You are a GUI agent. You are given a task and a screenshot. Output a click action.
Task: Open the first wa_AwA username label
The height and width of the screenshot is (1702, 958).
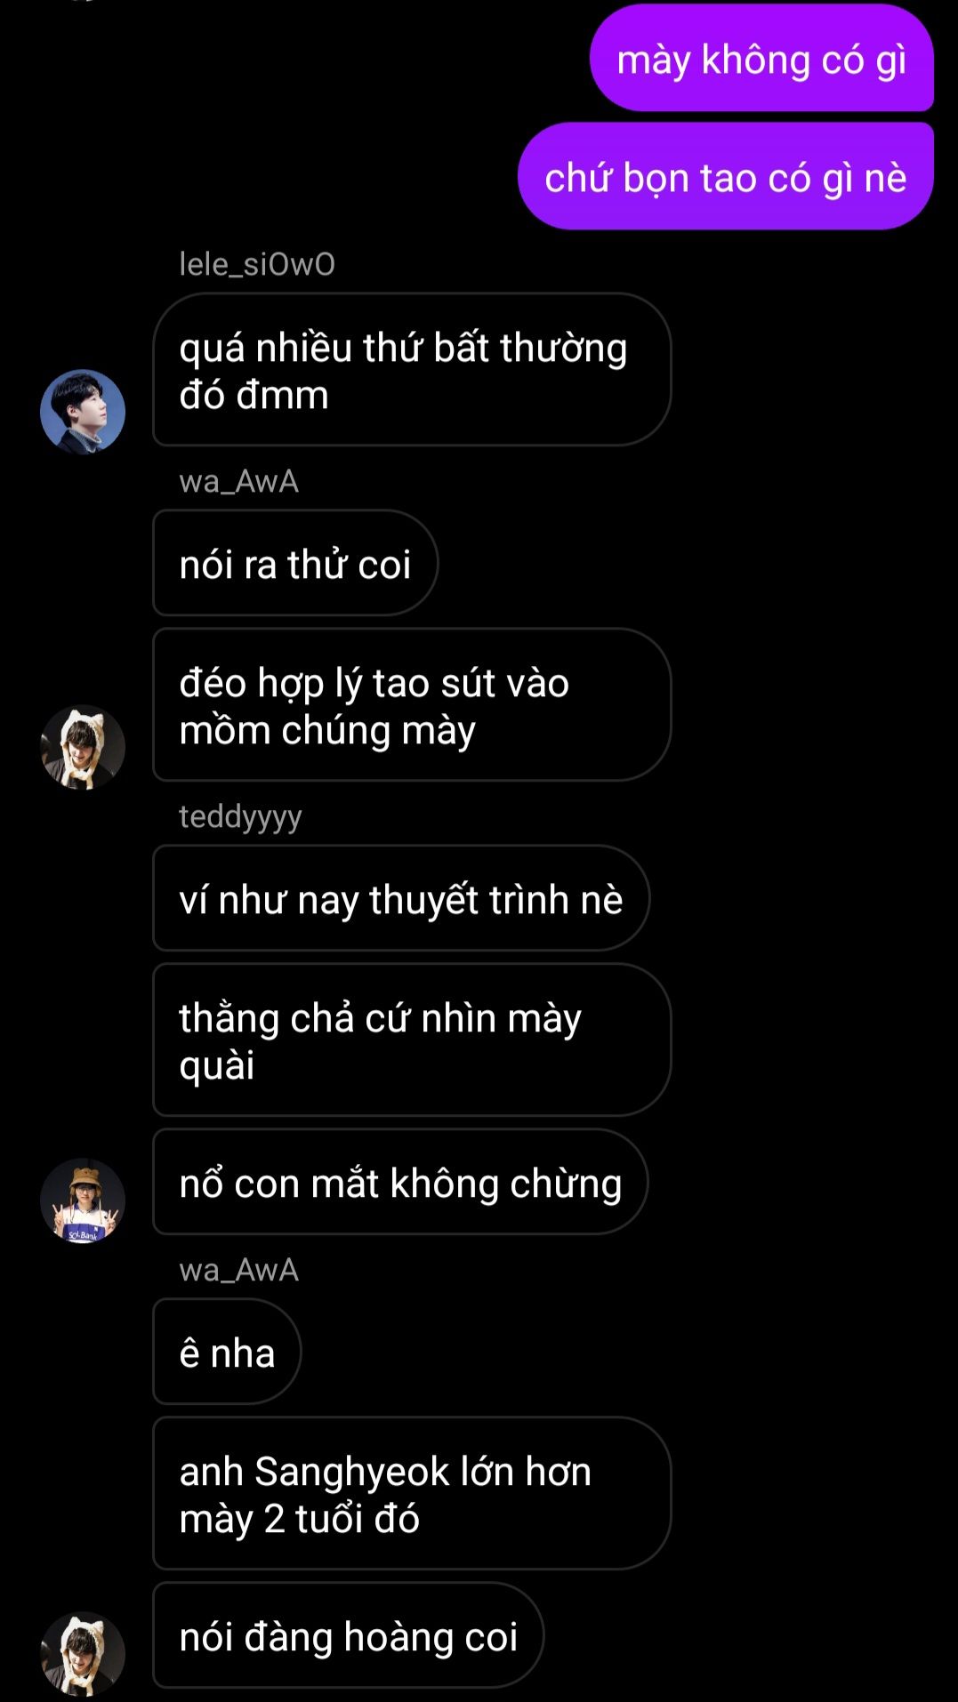point(238,481)
